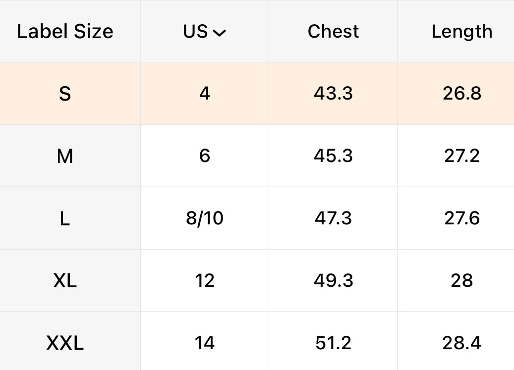Click length measurement 28.4
This screenshot has width=514, height=370.
[461, 343]
